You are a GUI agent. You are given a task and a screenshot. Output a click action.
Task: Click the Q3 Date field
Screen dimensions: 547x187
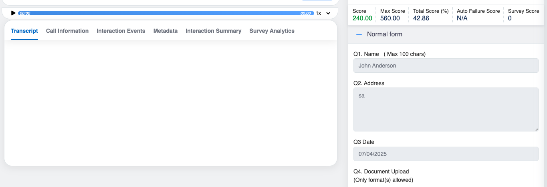tap(446, 153)
